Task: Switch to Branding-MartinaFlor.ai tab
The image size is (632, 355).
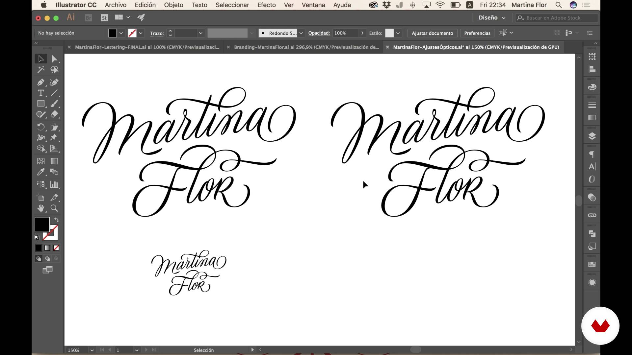Action: click(x=306, y=47)
